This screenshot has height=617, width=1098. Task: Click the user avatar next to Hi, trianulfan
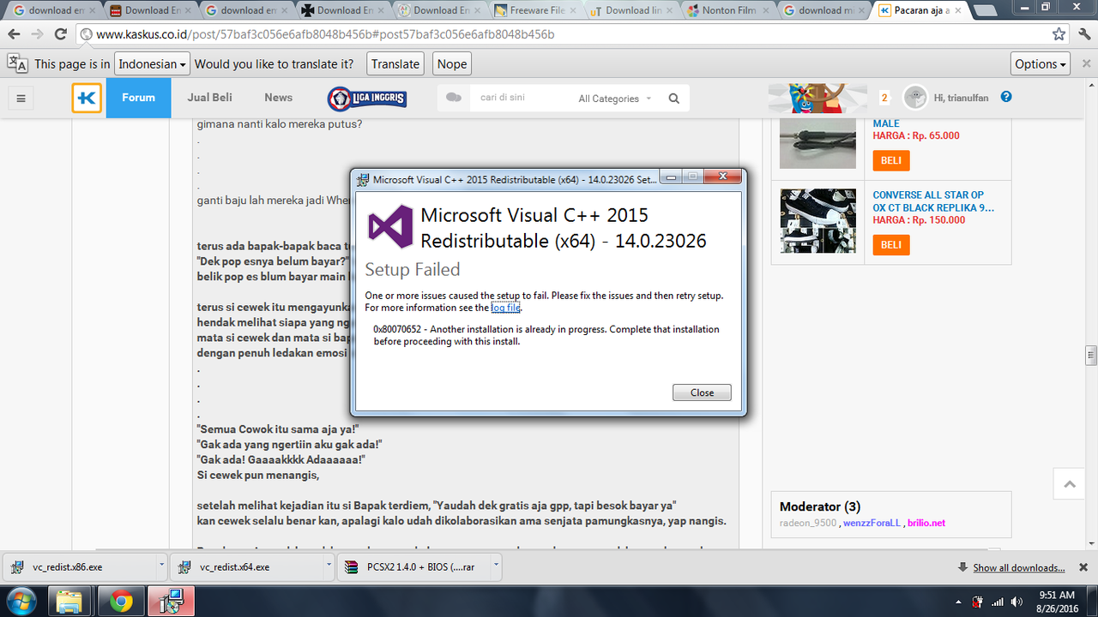(x=916, y=98)
